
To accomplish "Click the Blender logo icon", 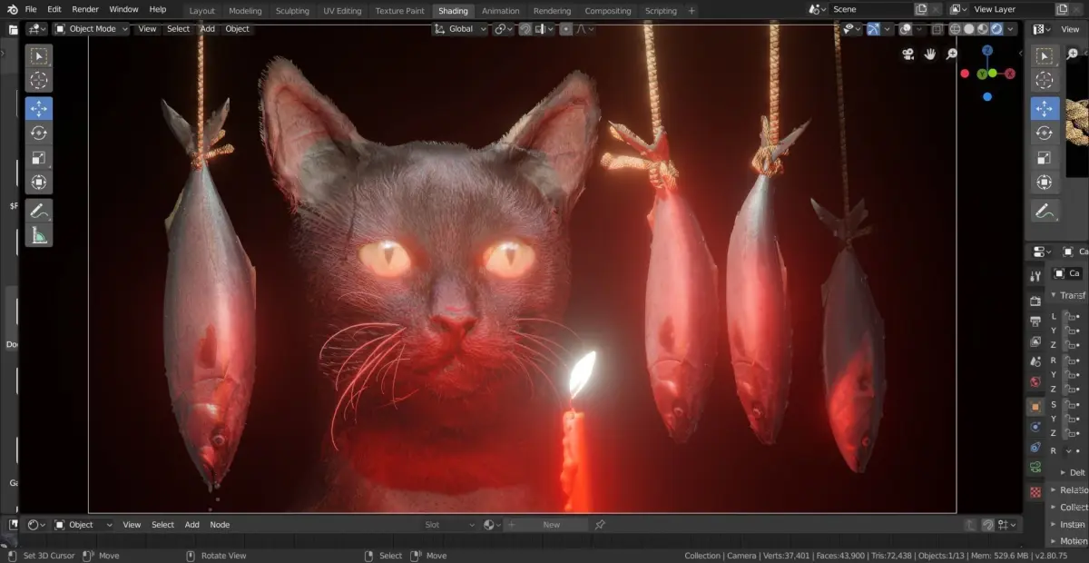I will coord(12,9).
